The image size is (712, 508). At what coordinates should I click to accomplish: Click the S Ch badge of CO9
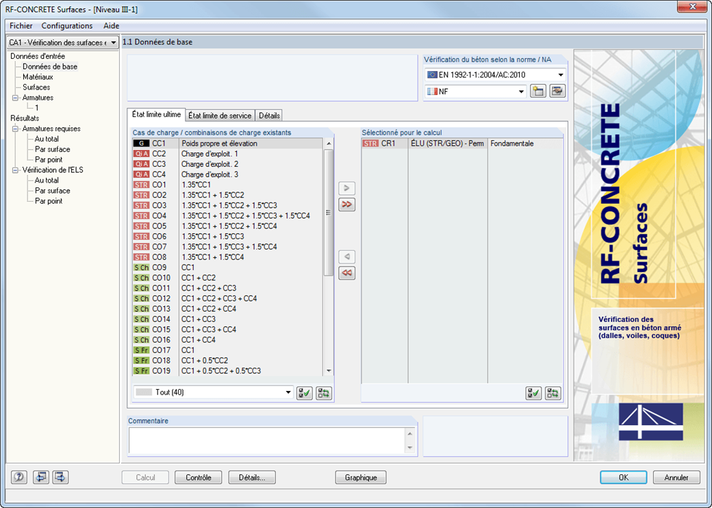[141, 267]
